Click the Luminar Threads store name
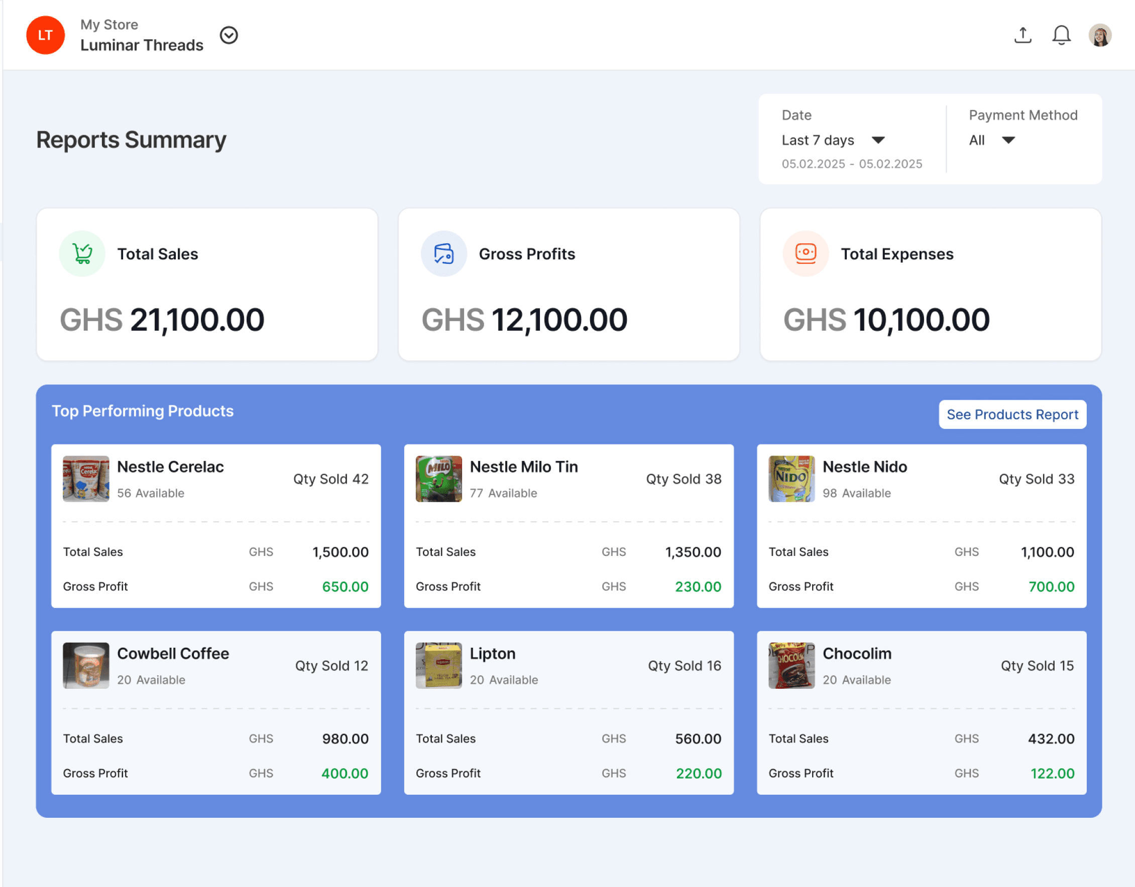This screenshot has width=1135, height=887. coord(142,45)
